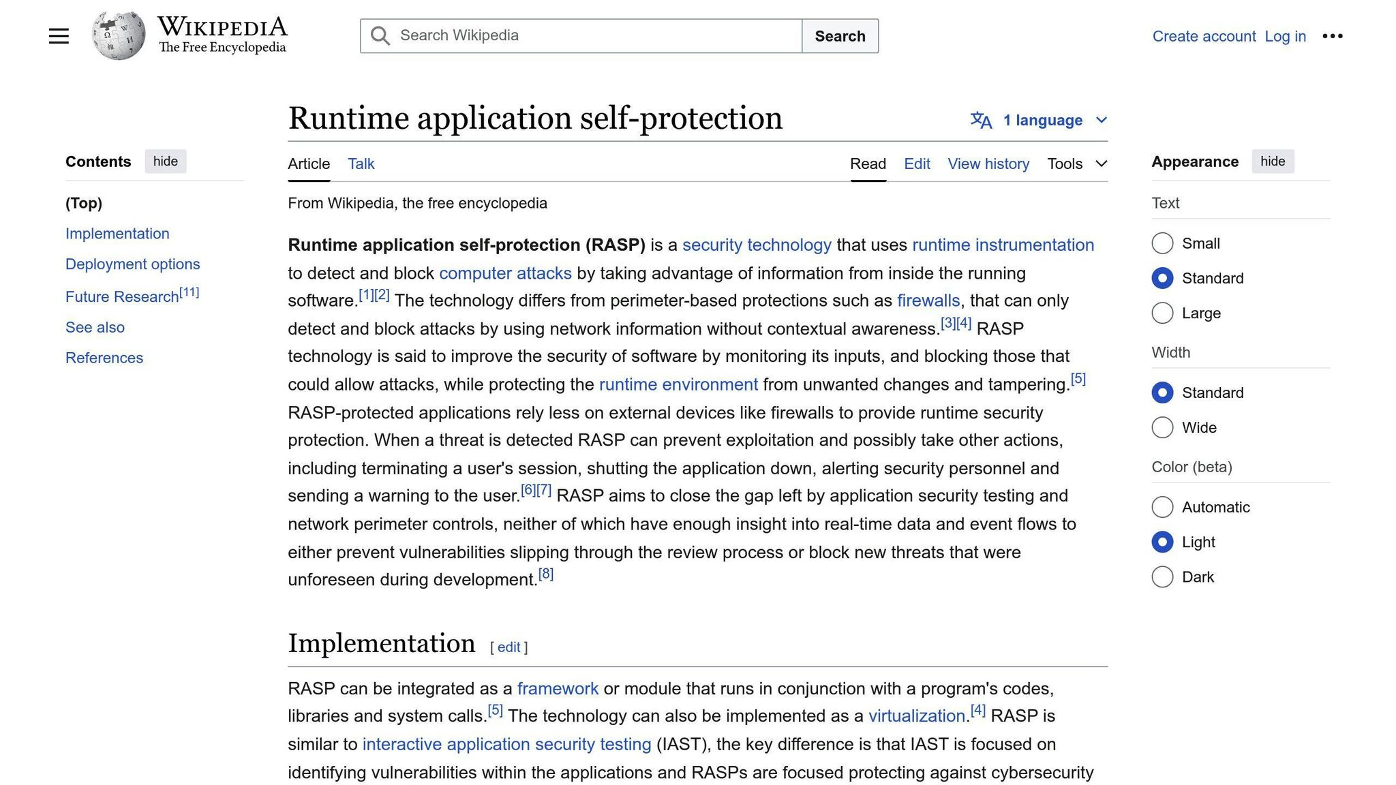
Task: Hide the Contents sidebar
Action: [165, 161]
